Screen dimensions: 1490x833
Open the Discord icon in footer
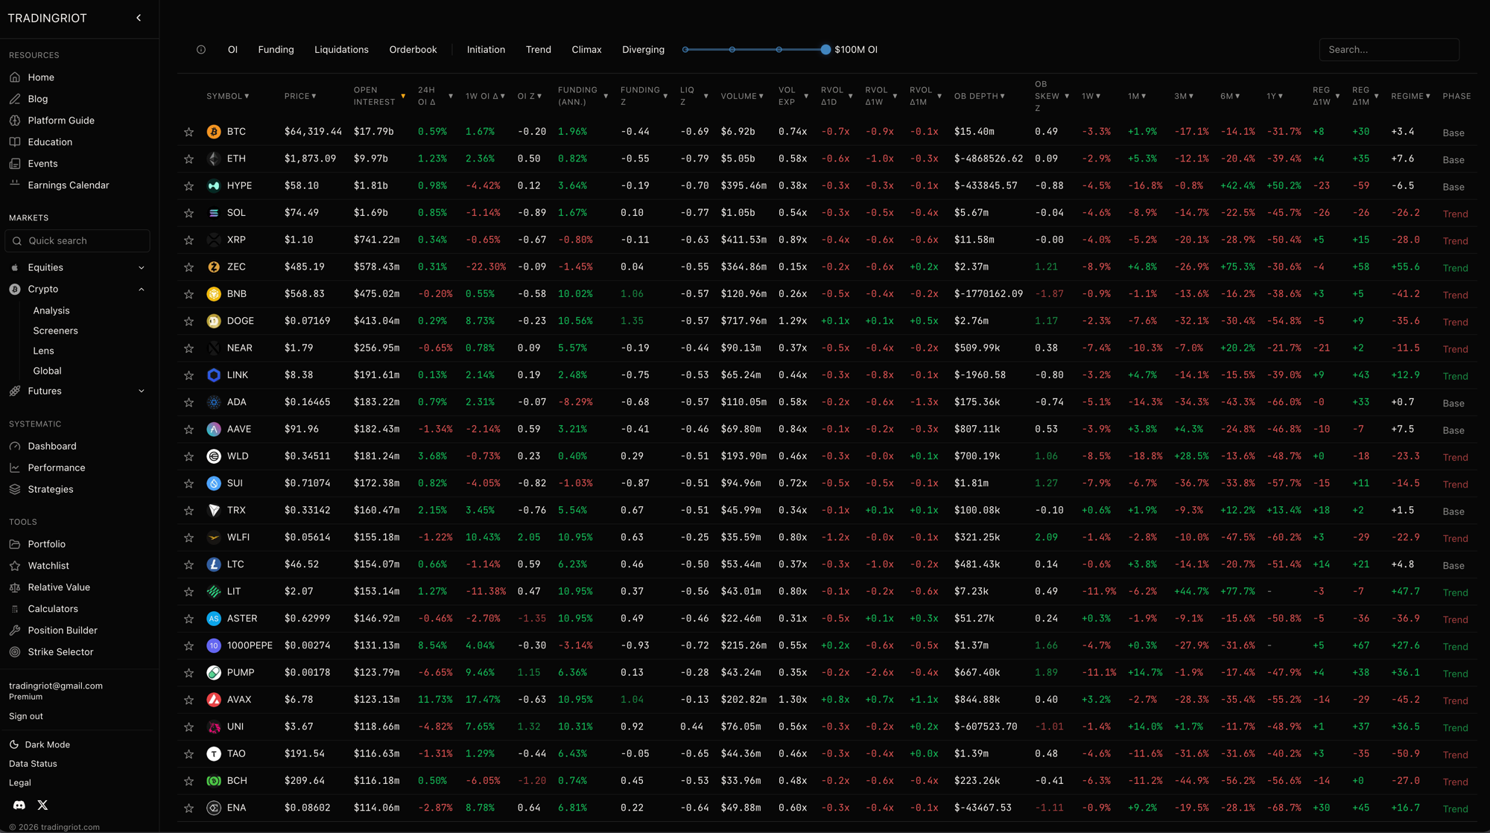pos(19,805)
